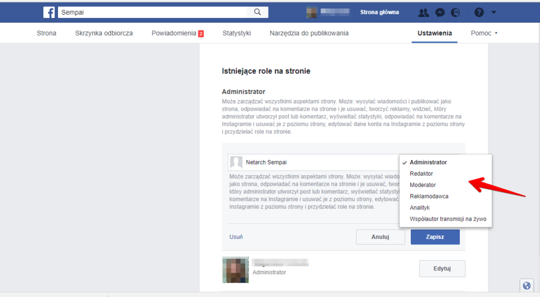Click the search field containing Sempai

pyautogui.click(x=152, y=13)
